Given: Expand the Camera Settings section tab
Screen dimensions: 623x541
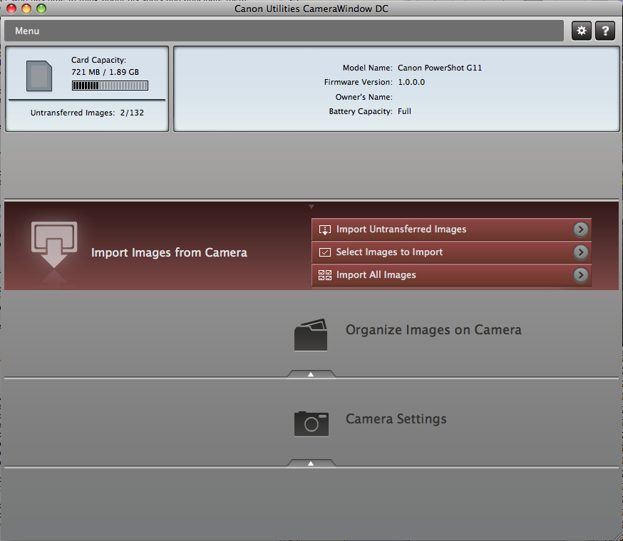Looking at the screenshot, I should pyautogui.click(x=311, y=463).
